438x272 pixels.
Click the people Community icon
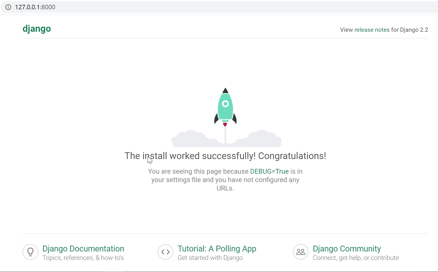click(x=301, y=252)
